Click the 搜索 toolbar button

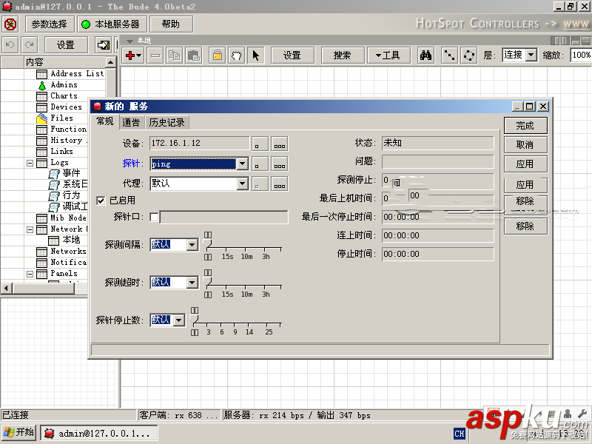pyautogui.click(x=343, y=55)
